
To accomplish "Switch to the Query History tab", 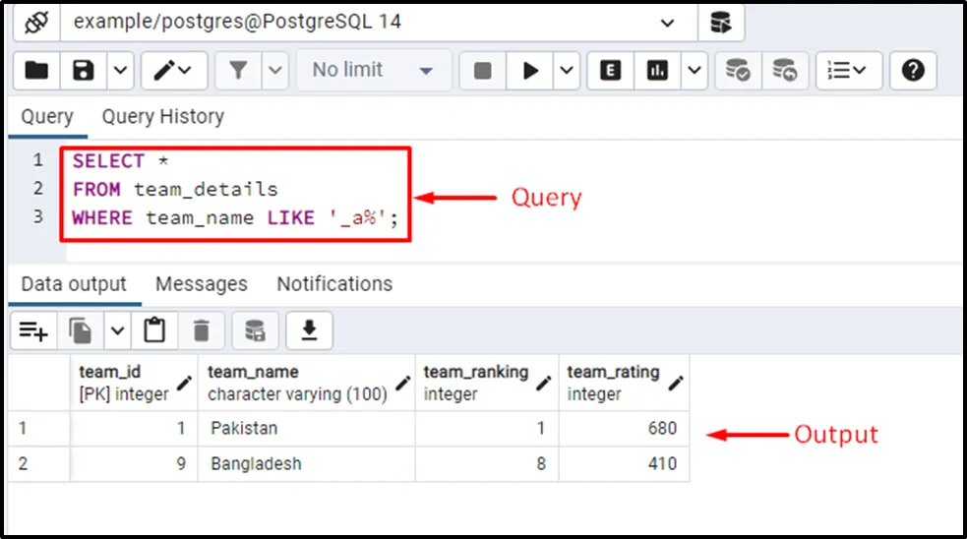I will pos(162,116).
